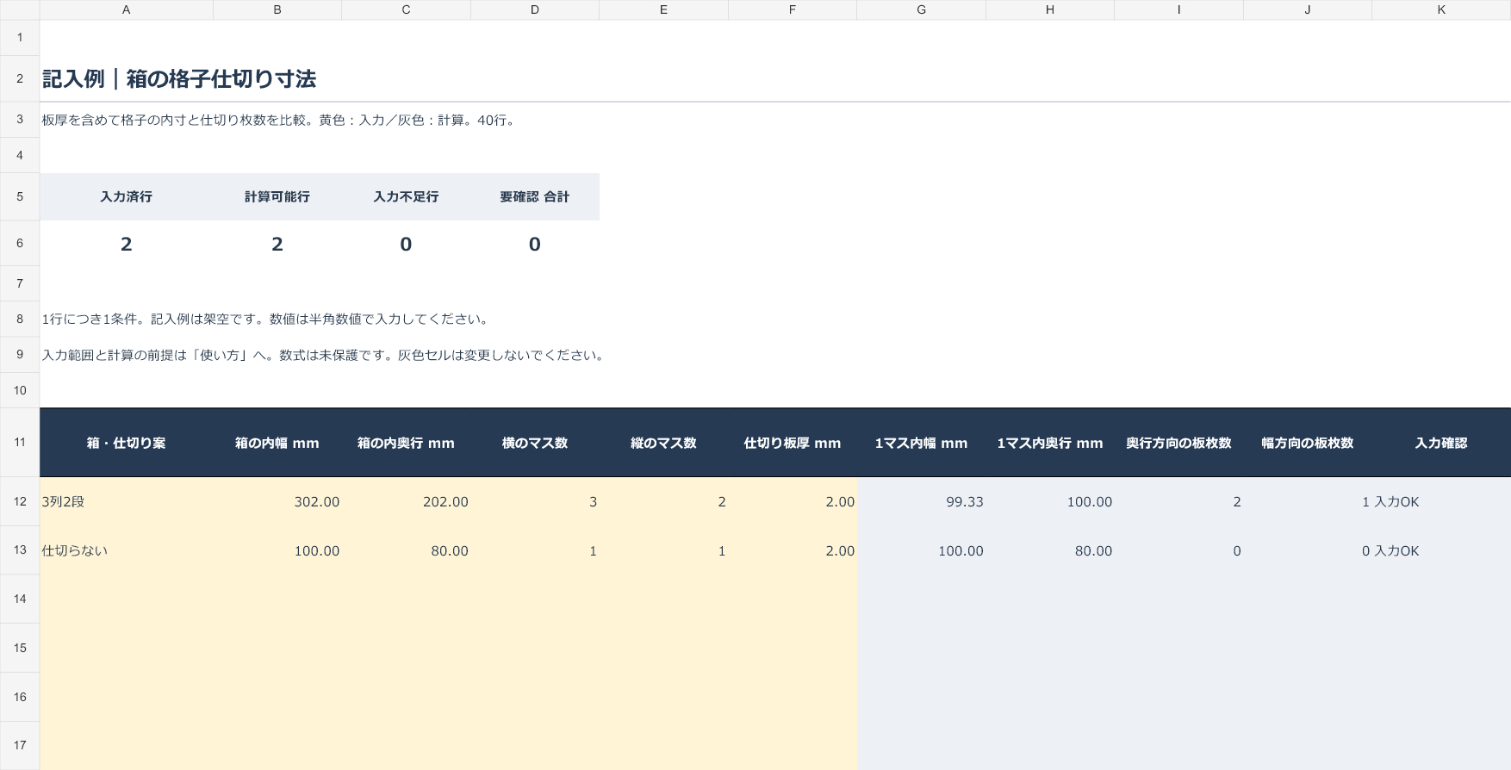The height and width of the screenshot is (770, 1511).
Task: Select the 入力確認 table header
Action: point(1441,444)
